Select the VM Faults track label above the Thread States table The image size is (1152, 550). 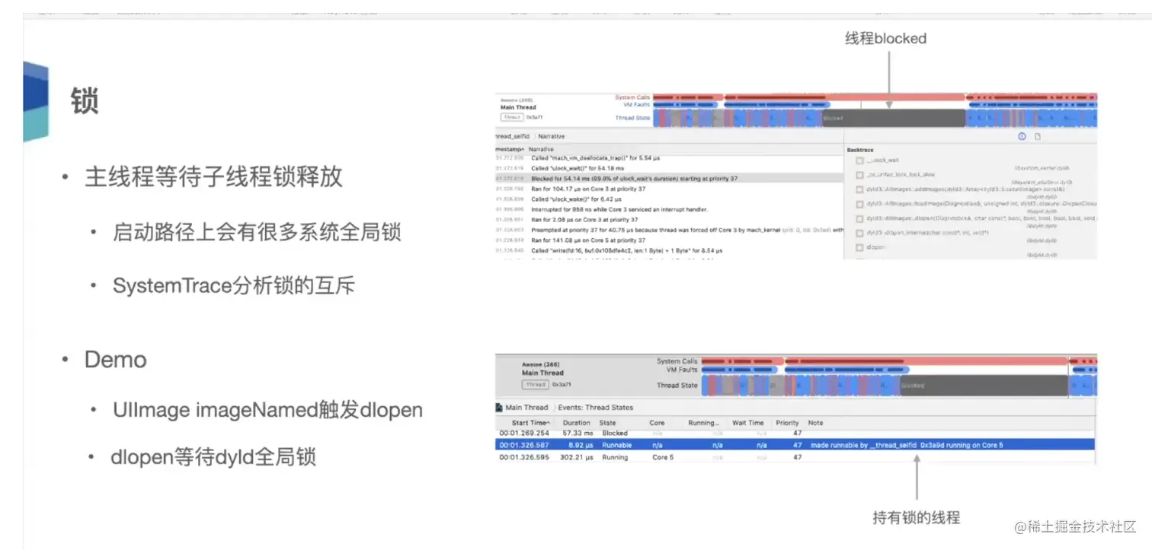coord(682,370)
